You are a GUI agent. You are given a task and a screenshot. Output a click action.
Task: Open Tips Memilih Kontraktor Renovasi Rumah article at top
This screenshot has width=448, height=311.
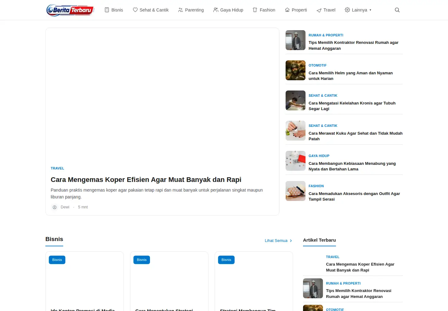point(353,45)
